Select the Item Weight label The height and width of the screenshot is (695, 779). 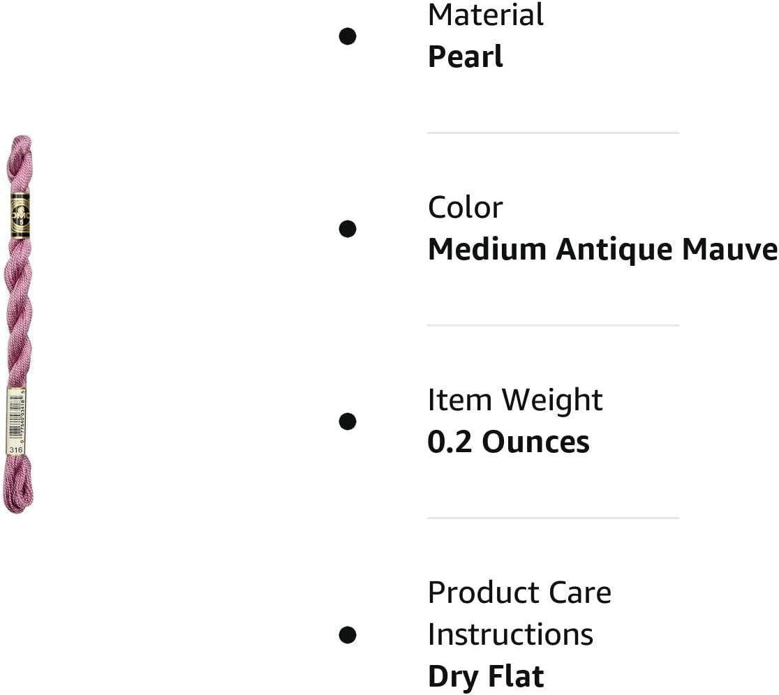(515, 400)
